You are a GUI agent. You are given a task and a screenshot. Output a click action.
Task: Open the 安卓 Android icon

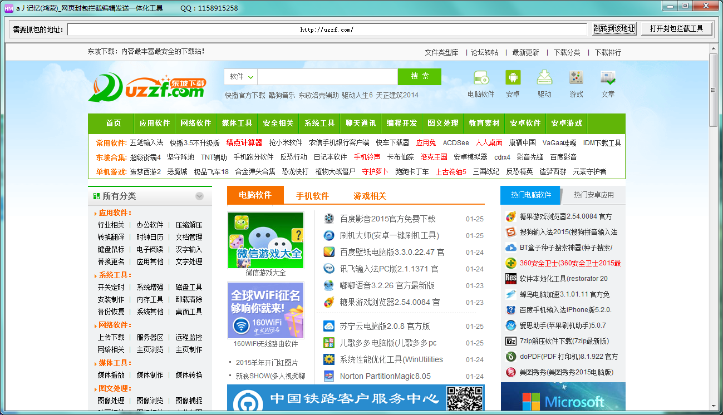pos(513,78)
